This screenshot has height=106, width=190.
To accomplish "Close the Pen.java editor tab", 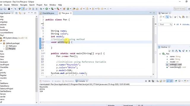I will pyautogui.click(x=71, y=13).
